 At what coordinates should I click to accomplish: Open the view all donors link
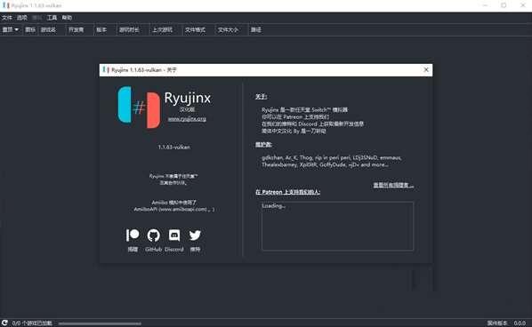(393, 185)
